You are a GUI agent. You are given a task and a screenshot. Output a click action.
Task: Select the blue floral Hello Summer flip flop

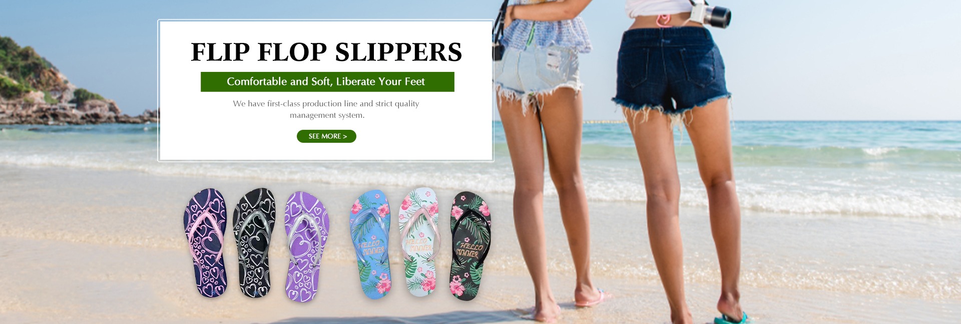[370, 245]
